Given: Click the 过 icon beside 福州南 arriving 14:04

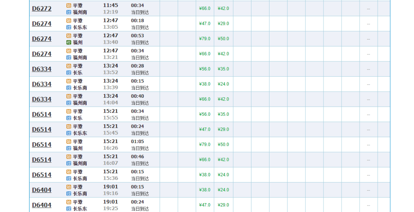Looking at the screenshot, I should [69, 103].
